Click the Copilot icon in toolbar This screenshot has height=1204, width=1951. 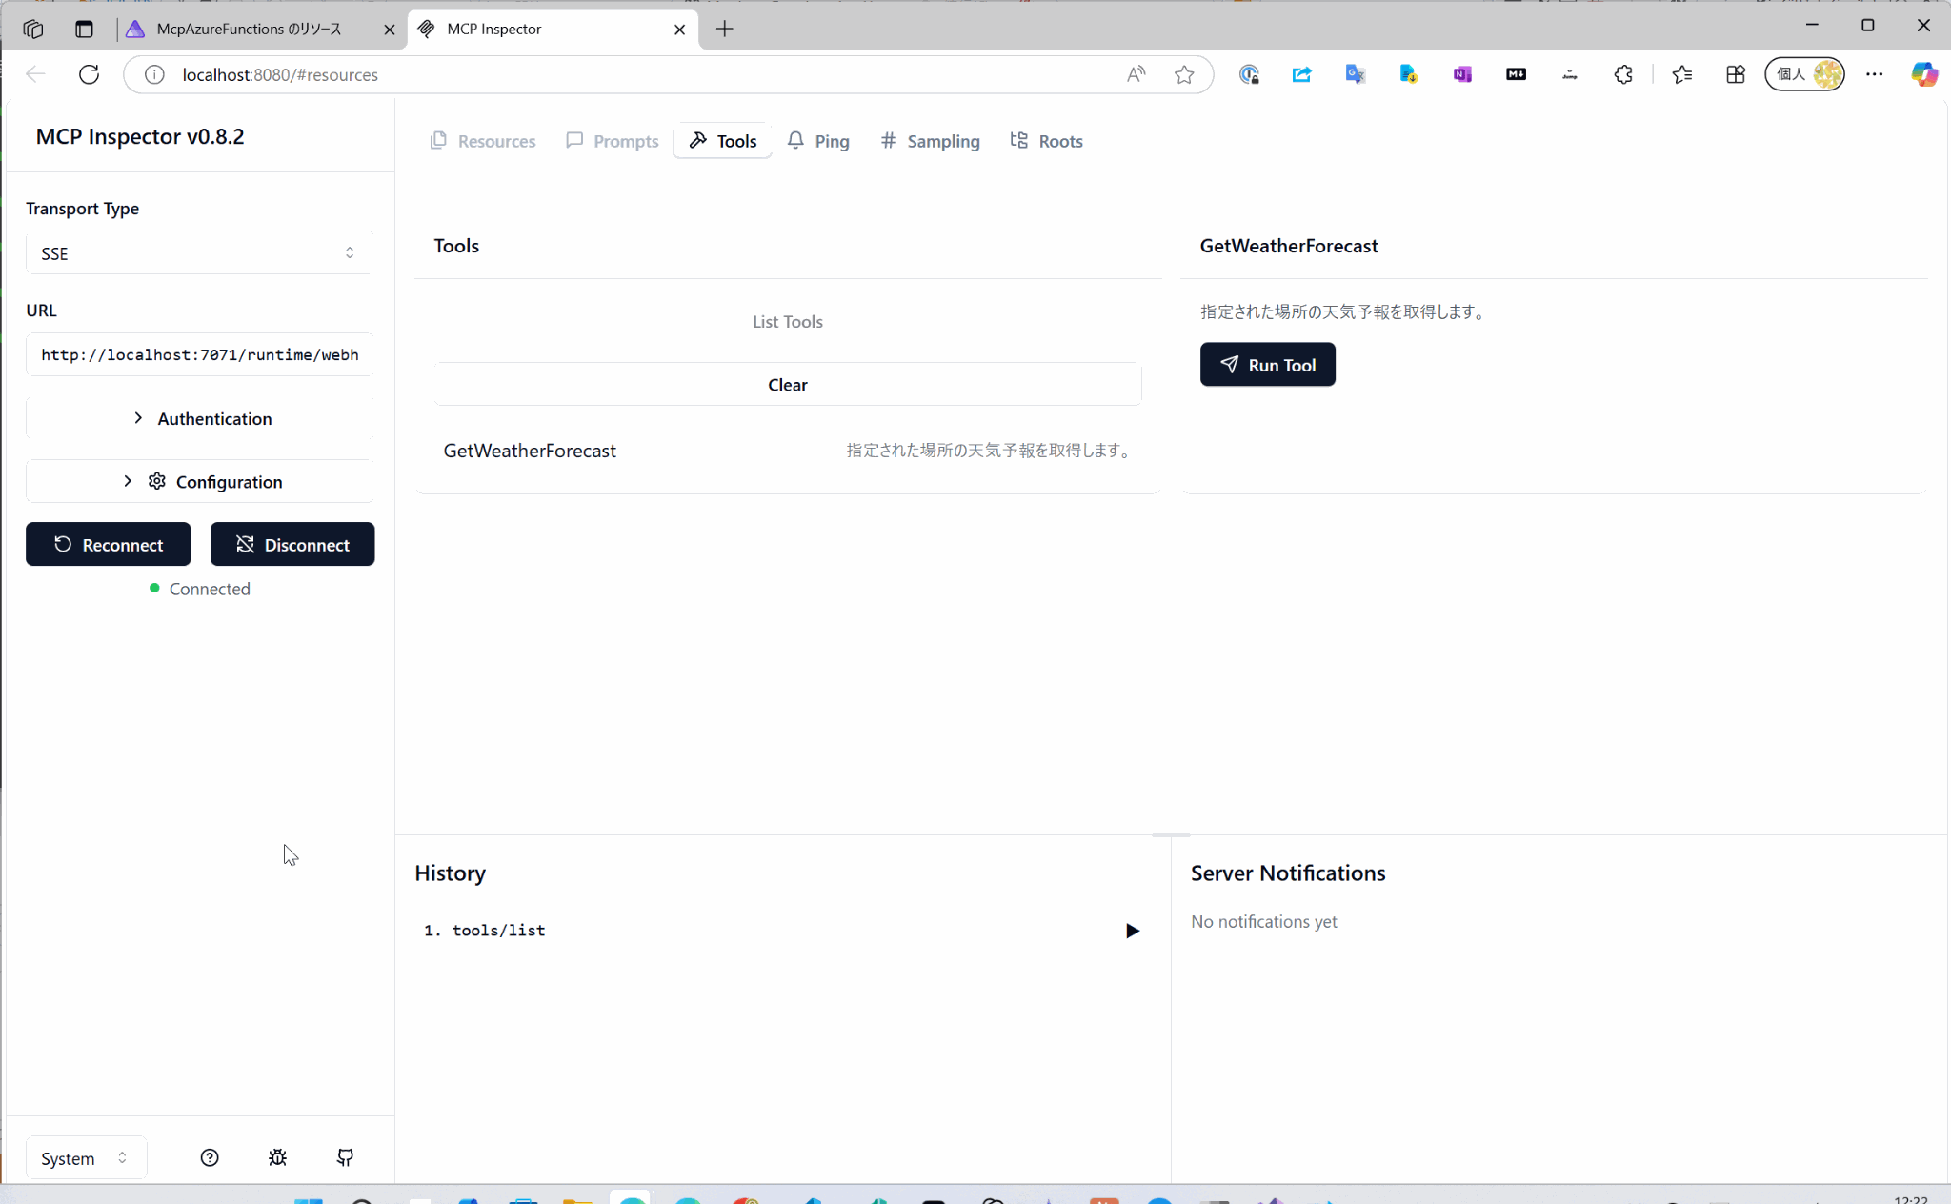(1923, 74)
